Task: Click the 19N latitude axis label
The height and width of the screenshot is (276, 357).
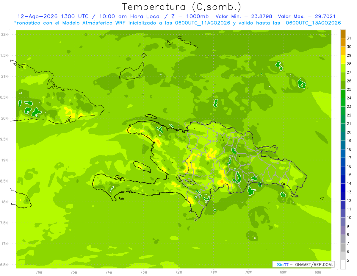Action: 4,160
